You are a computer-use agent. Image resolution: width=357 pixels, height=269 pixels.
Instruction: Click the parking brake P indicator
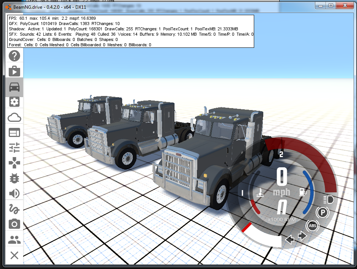(x=322, y=213)
